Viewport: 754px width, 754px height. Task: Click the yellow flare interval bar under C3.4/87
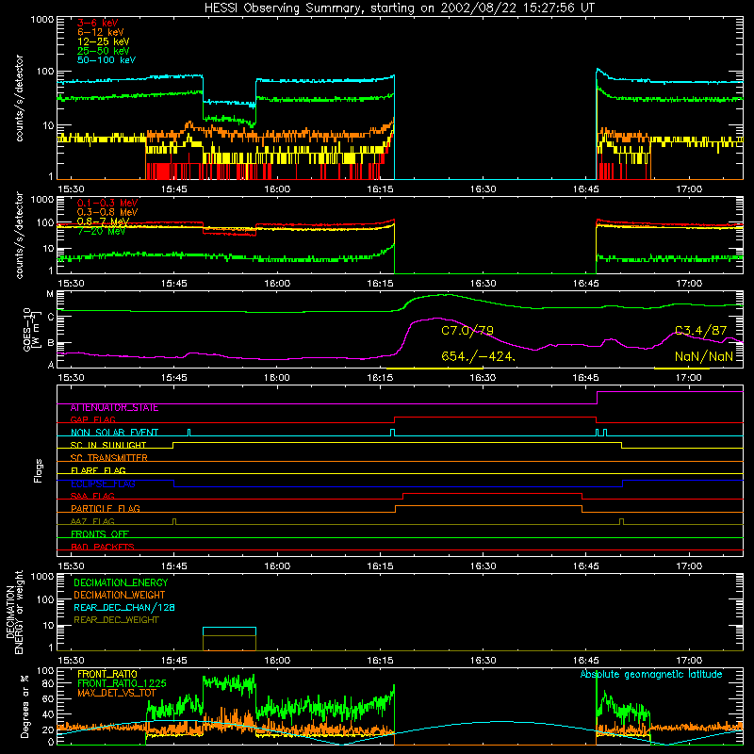tap(681, 369)
